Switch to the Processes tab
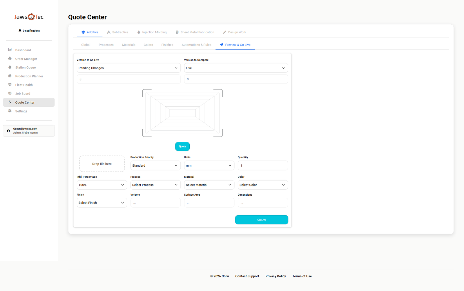 click(106, 45)
